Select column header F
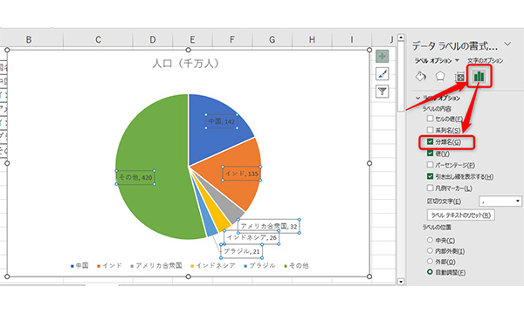This screenshot has height=314, width=524. [232, 40]
